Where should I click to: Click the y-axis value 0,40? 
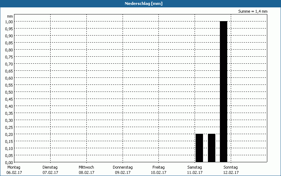coord(9,106)
